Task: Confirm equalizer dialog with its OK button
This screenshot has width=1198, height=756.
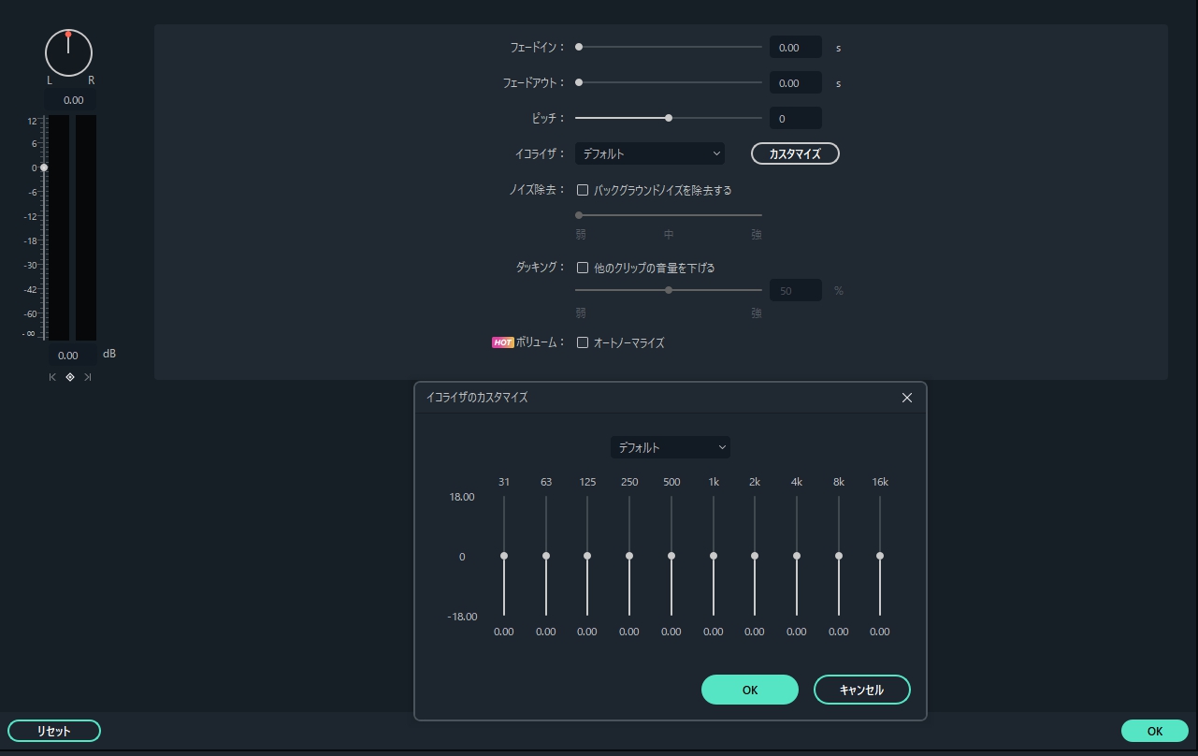Action: pos(749,690)
